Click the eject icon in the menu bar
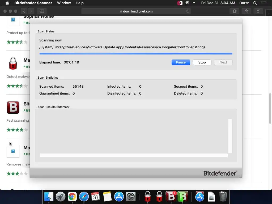The width and height of the screenshot is (272, 204). click(x=194, y=3)
